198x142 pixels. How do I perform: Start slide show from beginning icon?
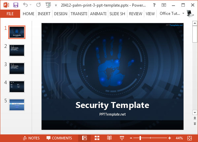pyautogui.click(x=48, y=5)
